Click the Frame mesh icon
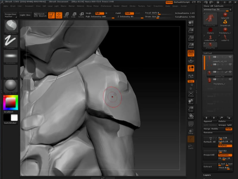Screen dimensions: 238x179 tap(191, 94)
